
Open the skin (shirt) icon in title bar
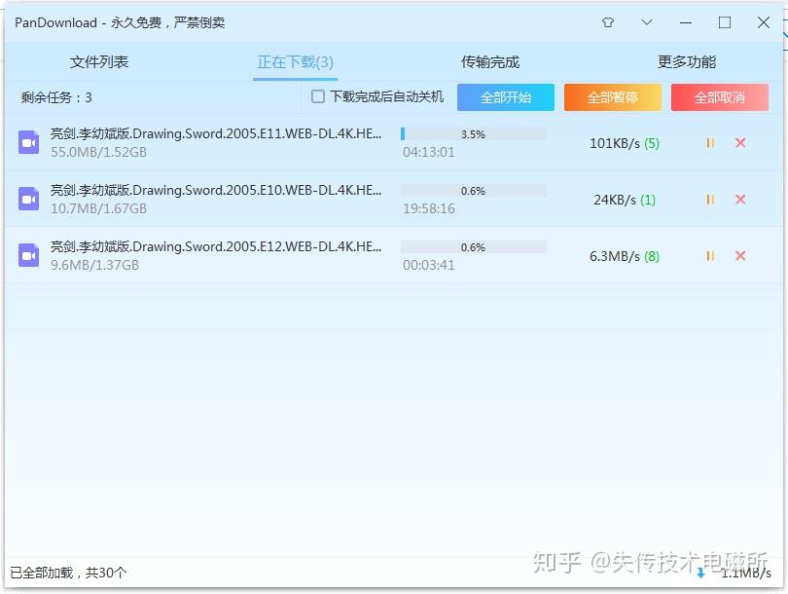tap(608, 22)
